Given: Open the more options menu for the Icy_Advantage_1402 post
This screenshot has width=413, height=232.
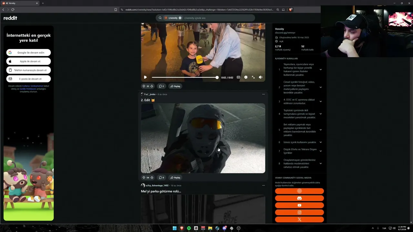Looking at the screenshot, I should pyautogui.click(x=263, y=186).
